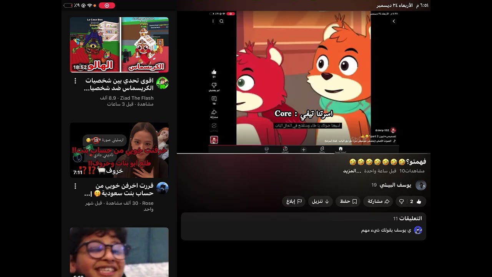Tap Ziad The Flash channel name text
The height and width of the screenshot is (277, 492).
point(136,98)
